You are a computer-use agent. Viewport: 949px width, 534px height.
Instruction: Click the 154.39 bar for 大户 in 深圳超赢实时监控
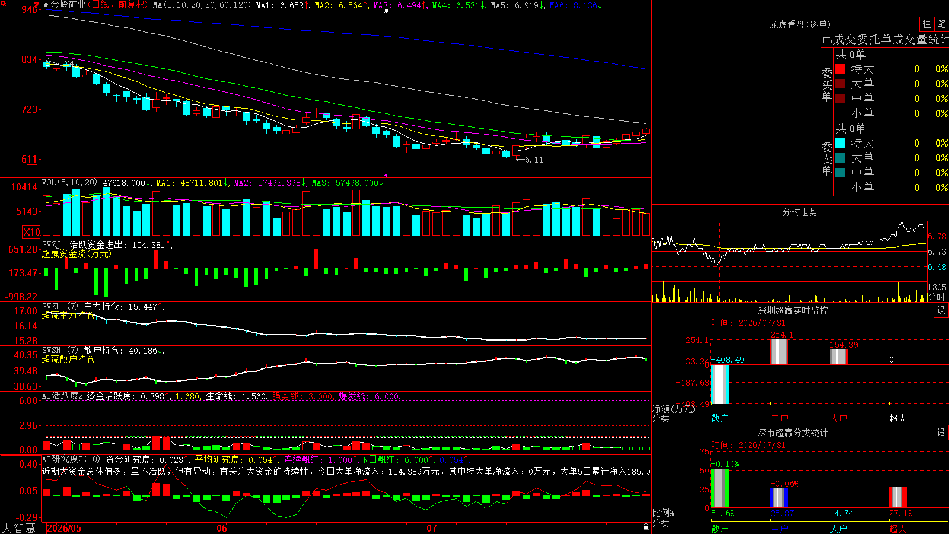pyautogui.click(x=839, y=357)
